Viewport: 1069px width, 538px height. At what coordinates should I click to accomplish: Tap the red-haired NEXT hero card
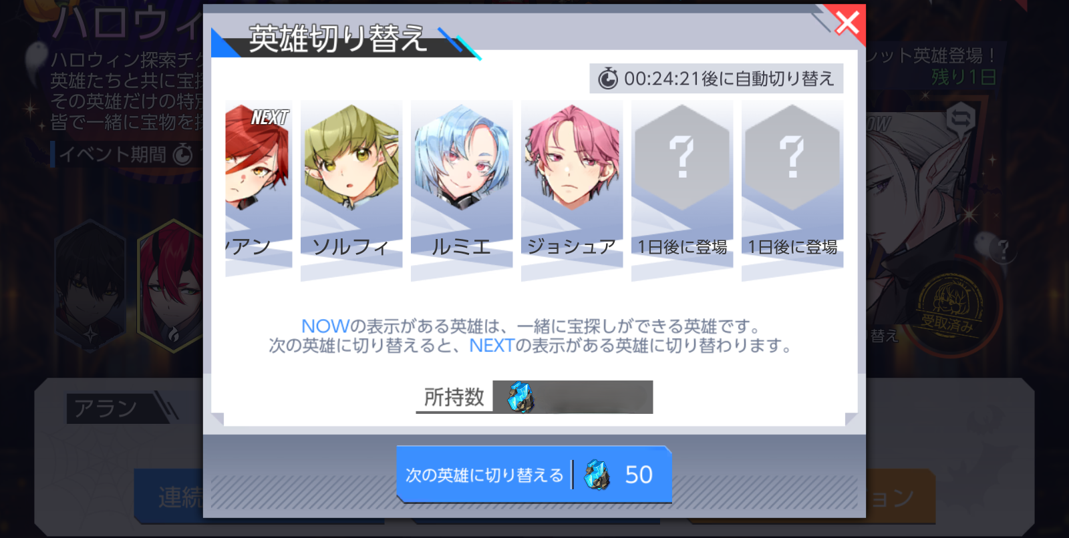(x=259, y=188)
